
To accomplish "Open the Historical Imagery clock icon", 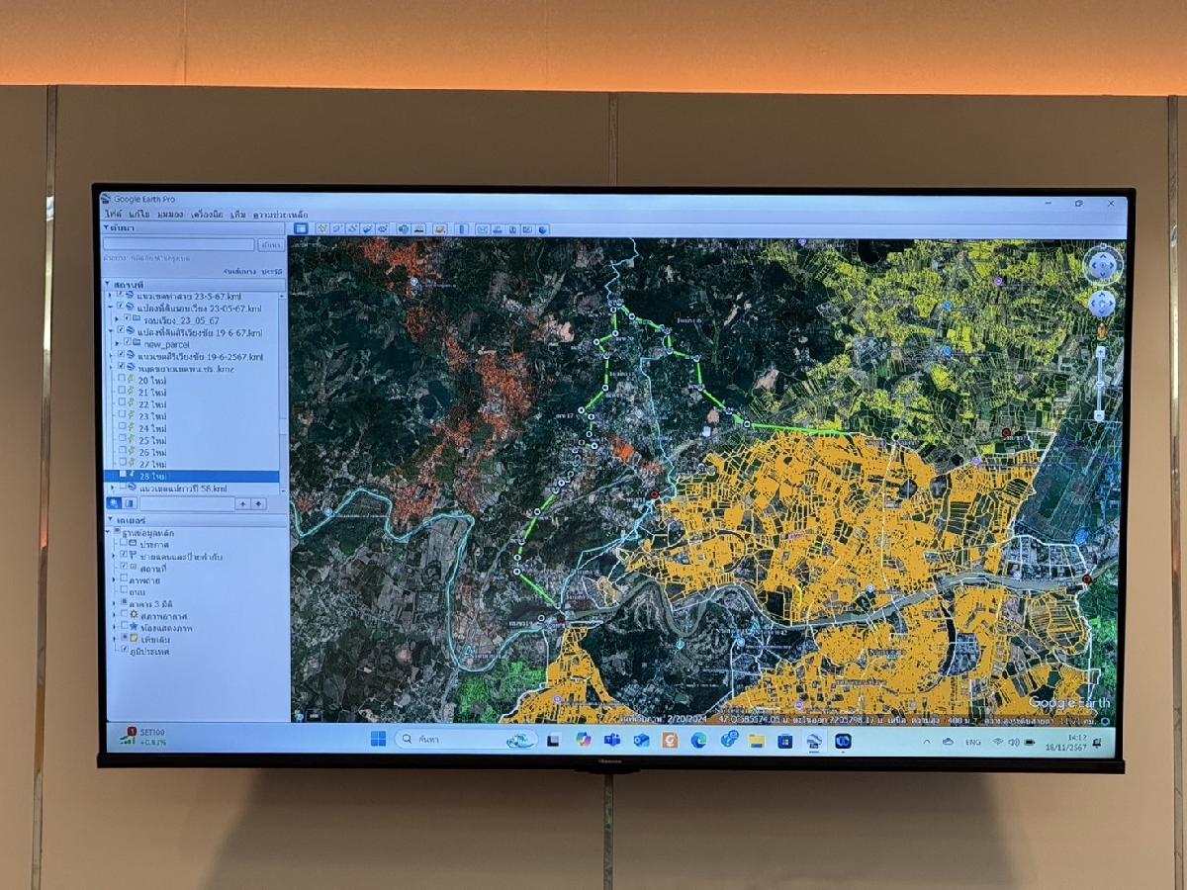I will pyautogui.click(x=404, y=228).
